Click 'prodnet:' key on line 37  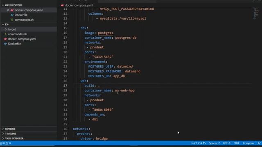[x=84, y=134]
